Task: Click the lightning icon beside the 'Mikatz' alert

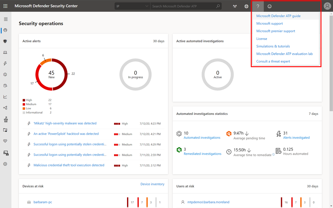Action: (x=29, y=123)
